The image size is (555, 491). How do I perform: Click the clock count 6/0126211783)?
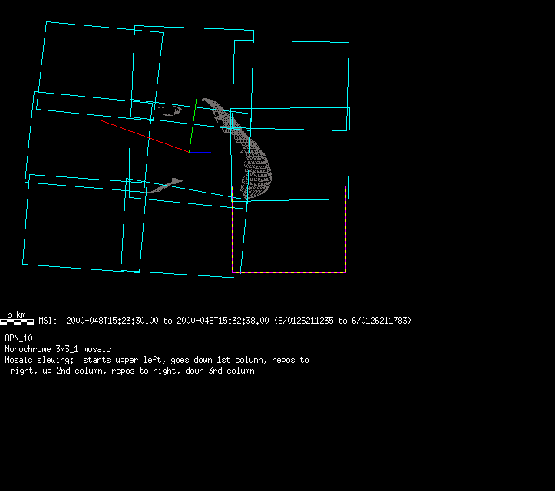coord(382,321)
